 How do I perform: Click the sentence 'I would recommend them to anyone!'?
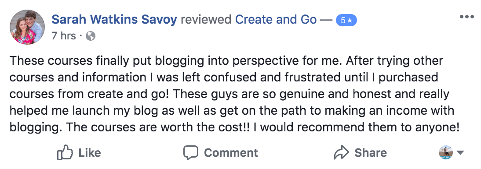click(356, 127)
